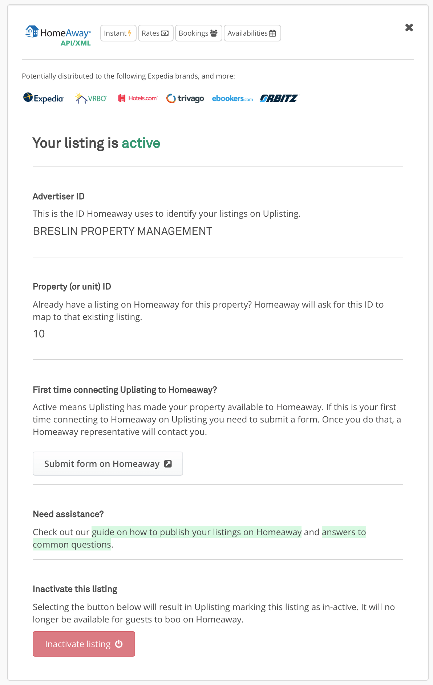The height and width of the screenshot is (685, 433).
Task: Click the Hotels.com logo
Action: (138, 98)
